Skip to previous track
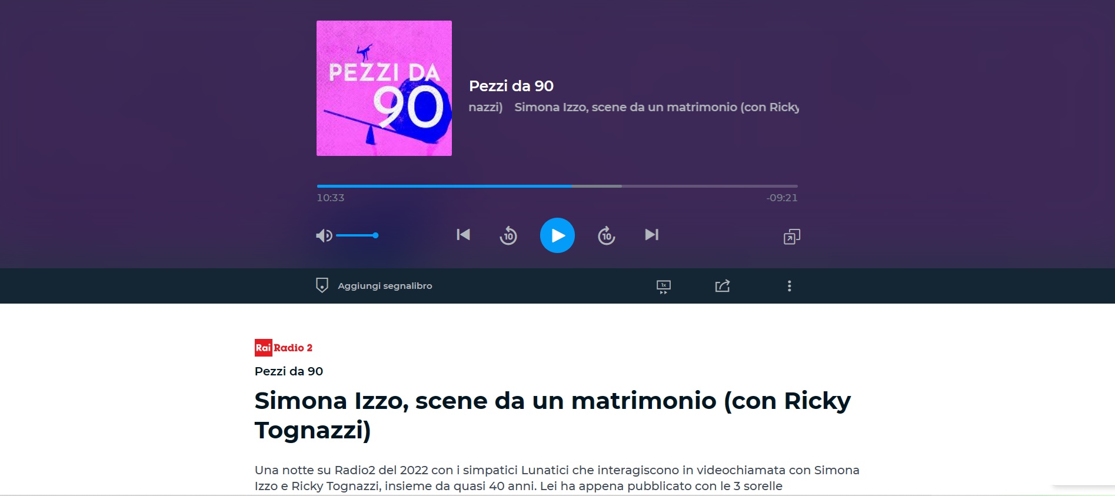Viewport: 1115px width, 496px height. pos(463,235)
